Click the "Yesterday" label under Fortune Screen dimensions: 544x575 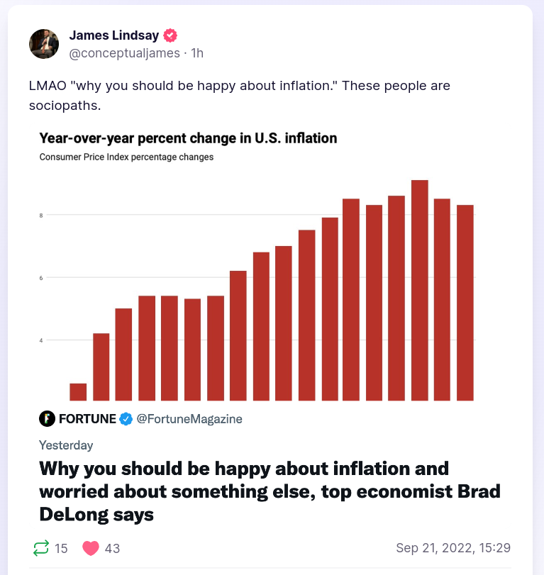pyautogui.click(x=66, y=445)
